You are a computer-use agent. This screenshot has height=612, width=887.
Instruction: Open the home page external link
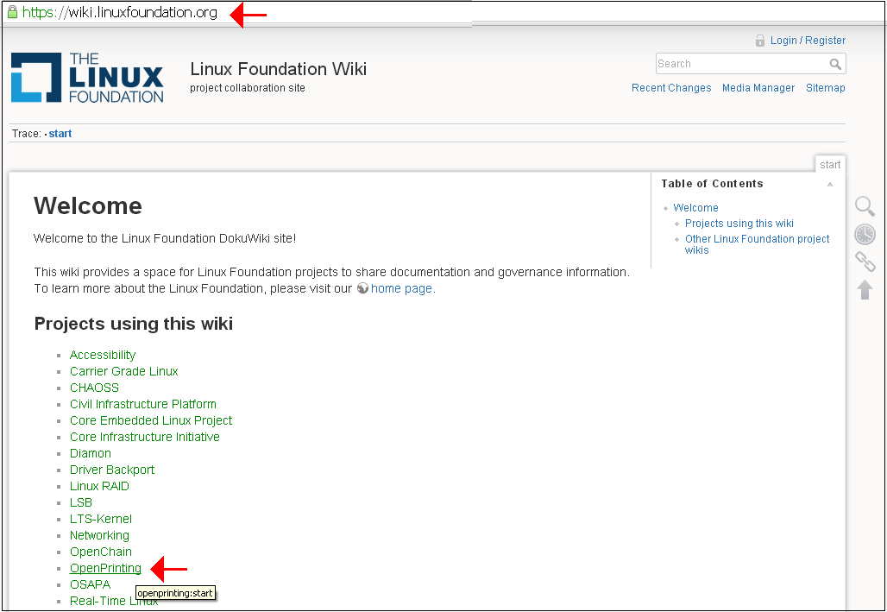[401, 288]
